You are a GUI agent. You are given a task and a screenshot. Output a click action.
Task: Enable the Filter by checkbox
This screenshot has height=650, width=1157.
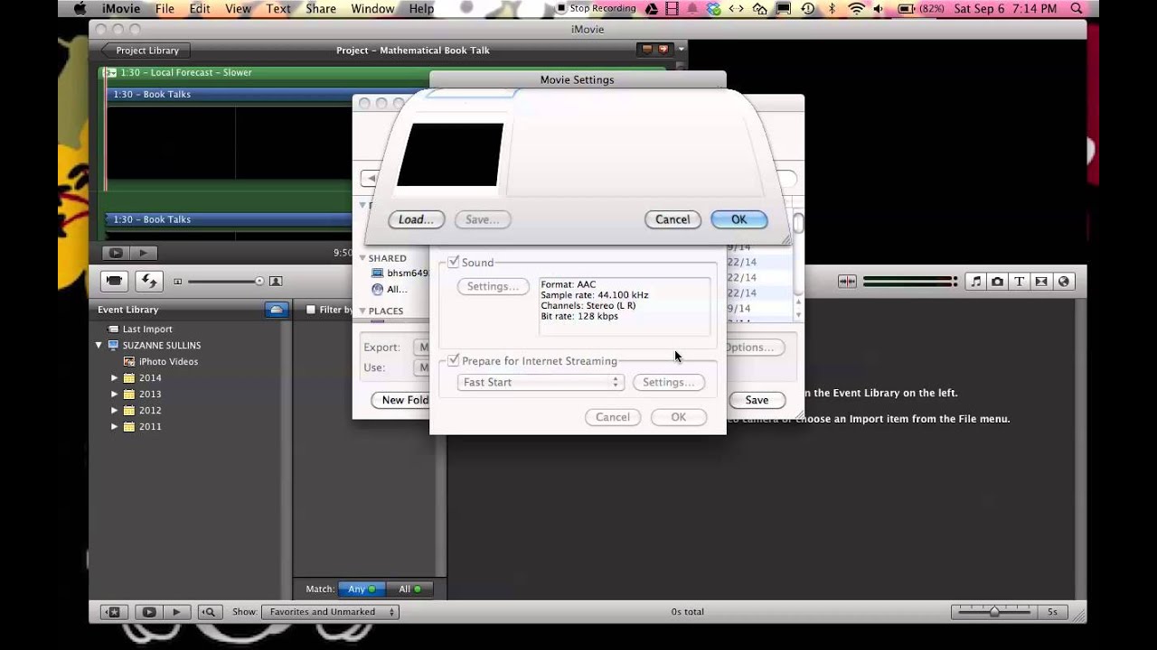(311, 310)
